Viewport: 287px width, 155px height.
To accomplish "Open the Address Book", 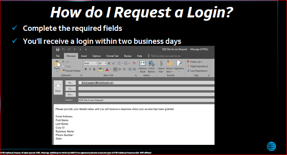I will pos(142,67).
